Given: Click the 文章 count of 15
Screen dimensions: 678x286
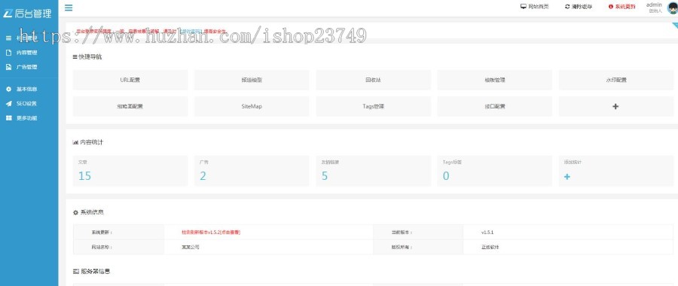Looking at the screenshot, I should (x=84, y=176).
